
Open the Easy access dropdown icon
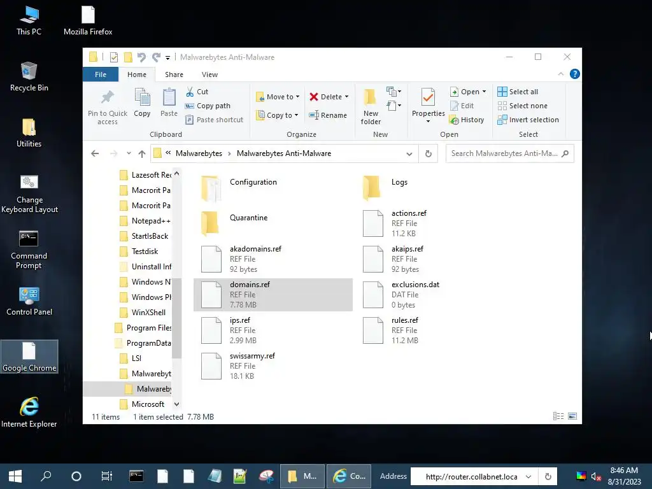(393, 106)
